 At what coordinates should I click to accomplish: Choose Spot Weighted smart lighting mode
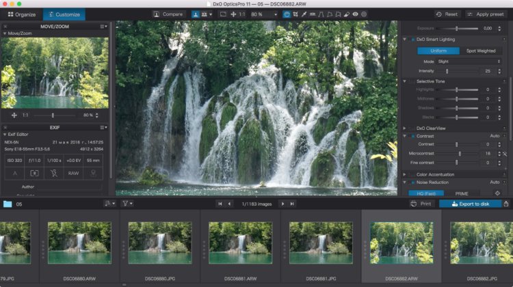(481, 51)
